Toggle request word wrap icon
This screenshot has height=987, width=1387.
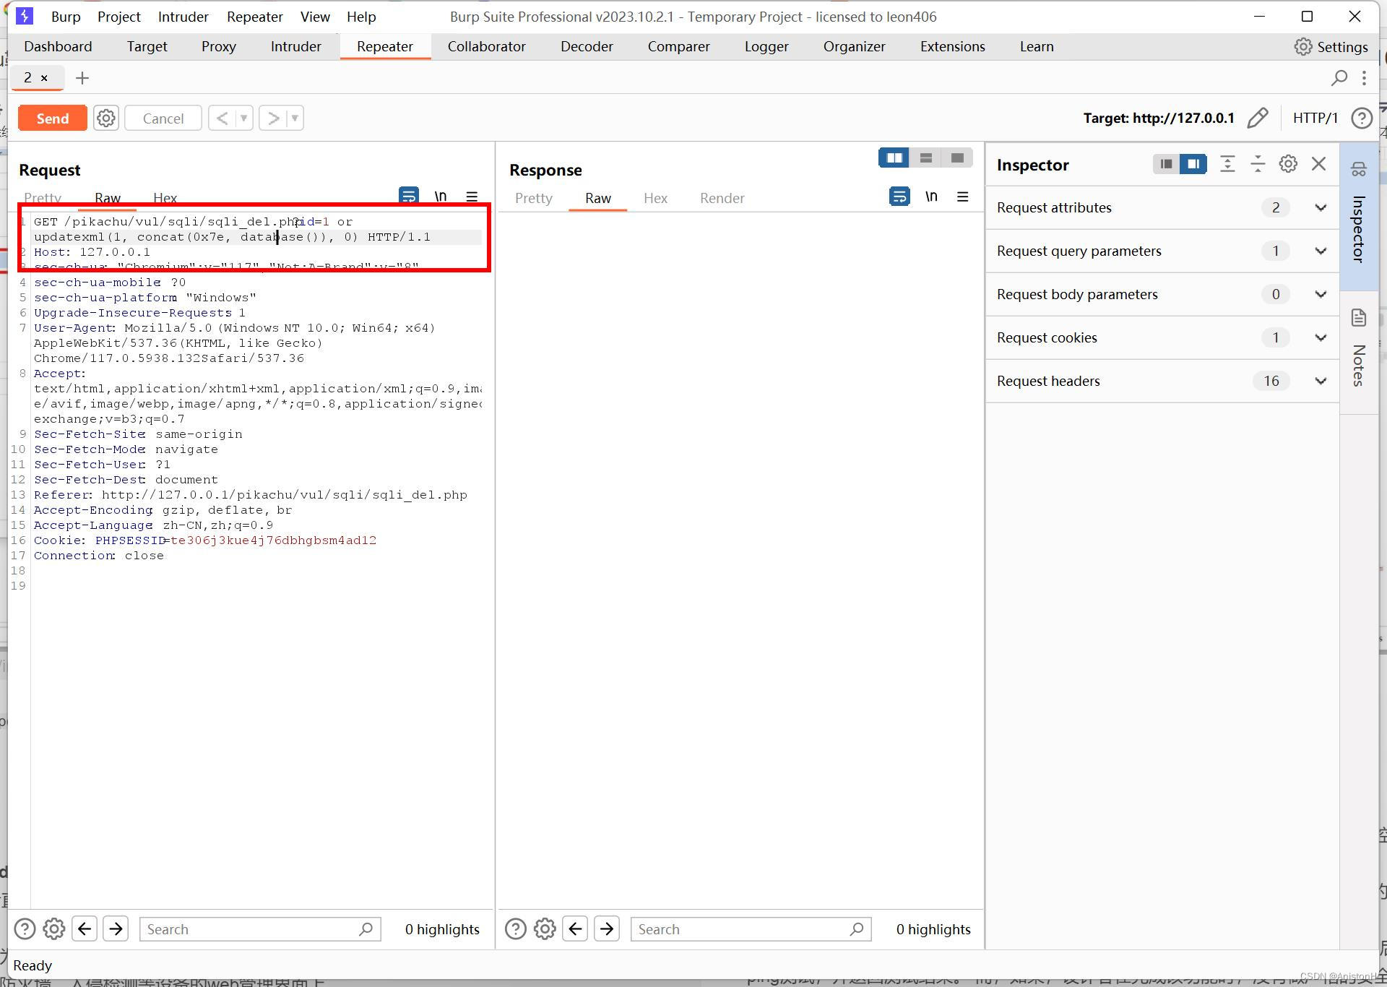[x=408, y=196]
